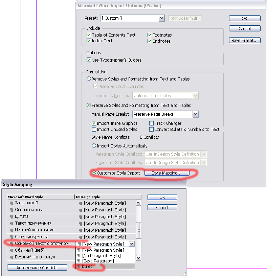267x278 pixels.
Task: Click scroll up arrow in Style Mapping list
Action: (x=138, y=203)
